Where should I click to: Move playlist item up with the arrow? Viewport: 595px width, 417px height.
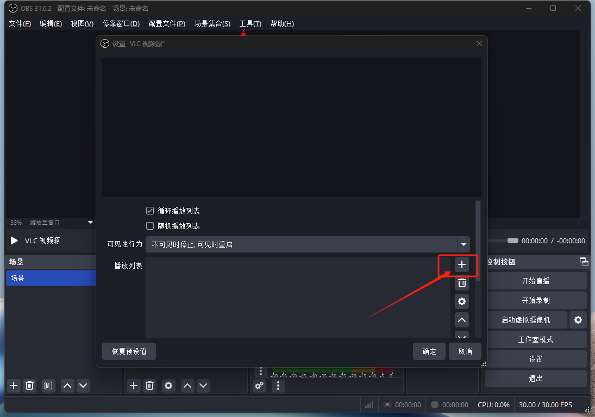click(x=461, y=320)
